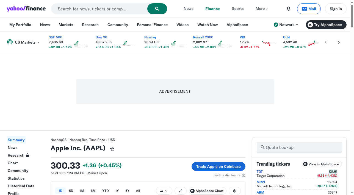This screenshot has height=195, width=354.
Task: Open the Russell 2000 index link
Action: tap(203, 37)
